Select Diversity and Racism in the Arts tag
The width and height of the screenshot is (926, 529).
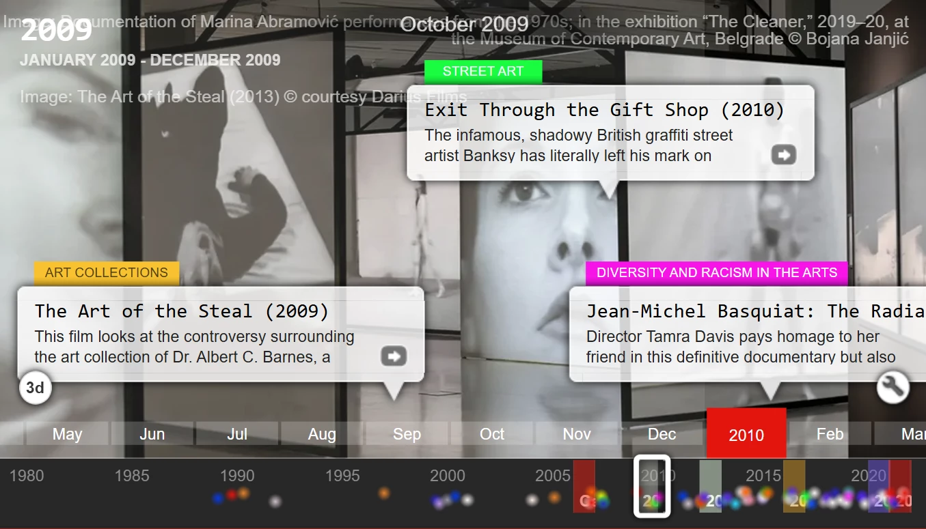[716, 273]
